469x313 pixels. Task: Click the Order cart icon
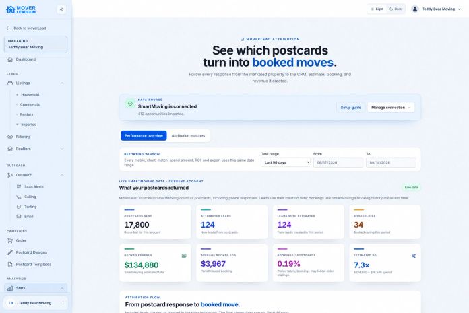10,240
